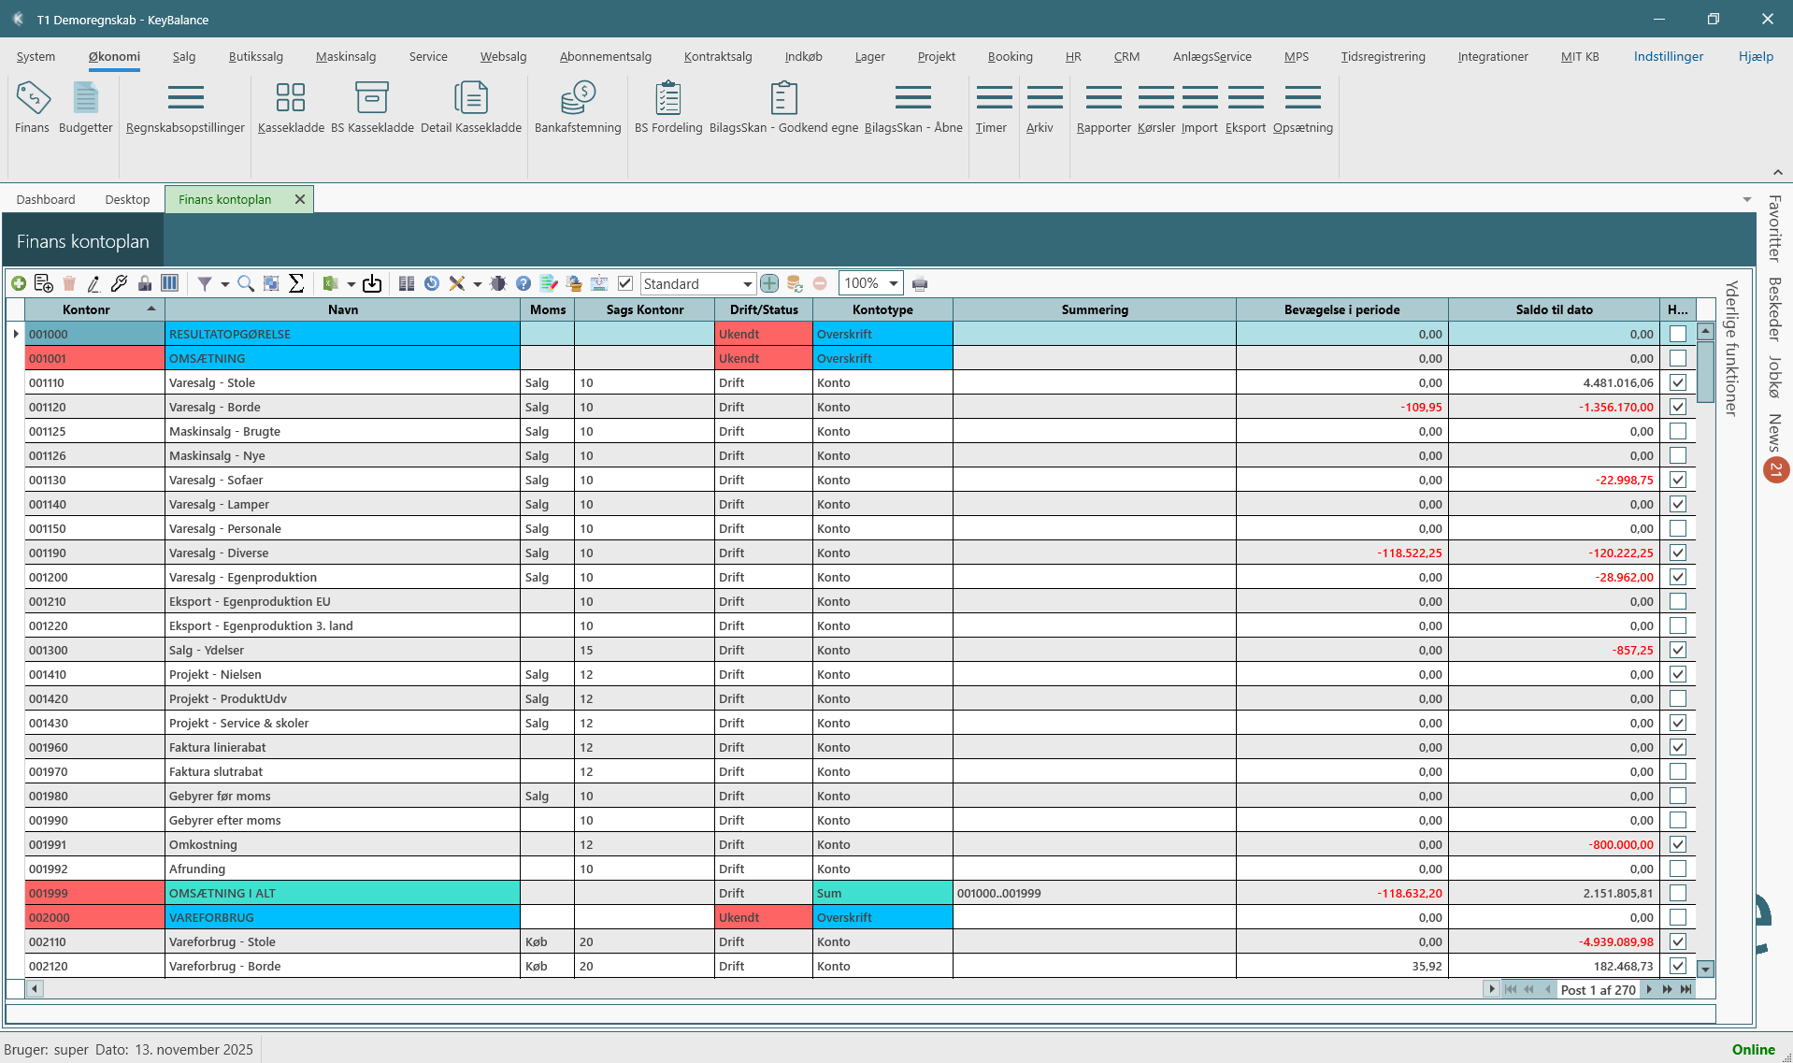Click the blue help question mark icon

pyautogui.click(x=524, y=283)
